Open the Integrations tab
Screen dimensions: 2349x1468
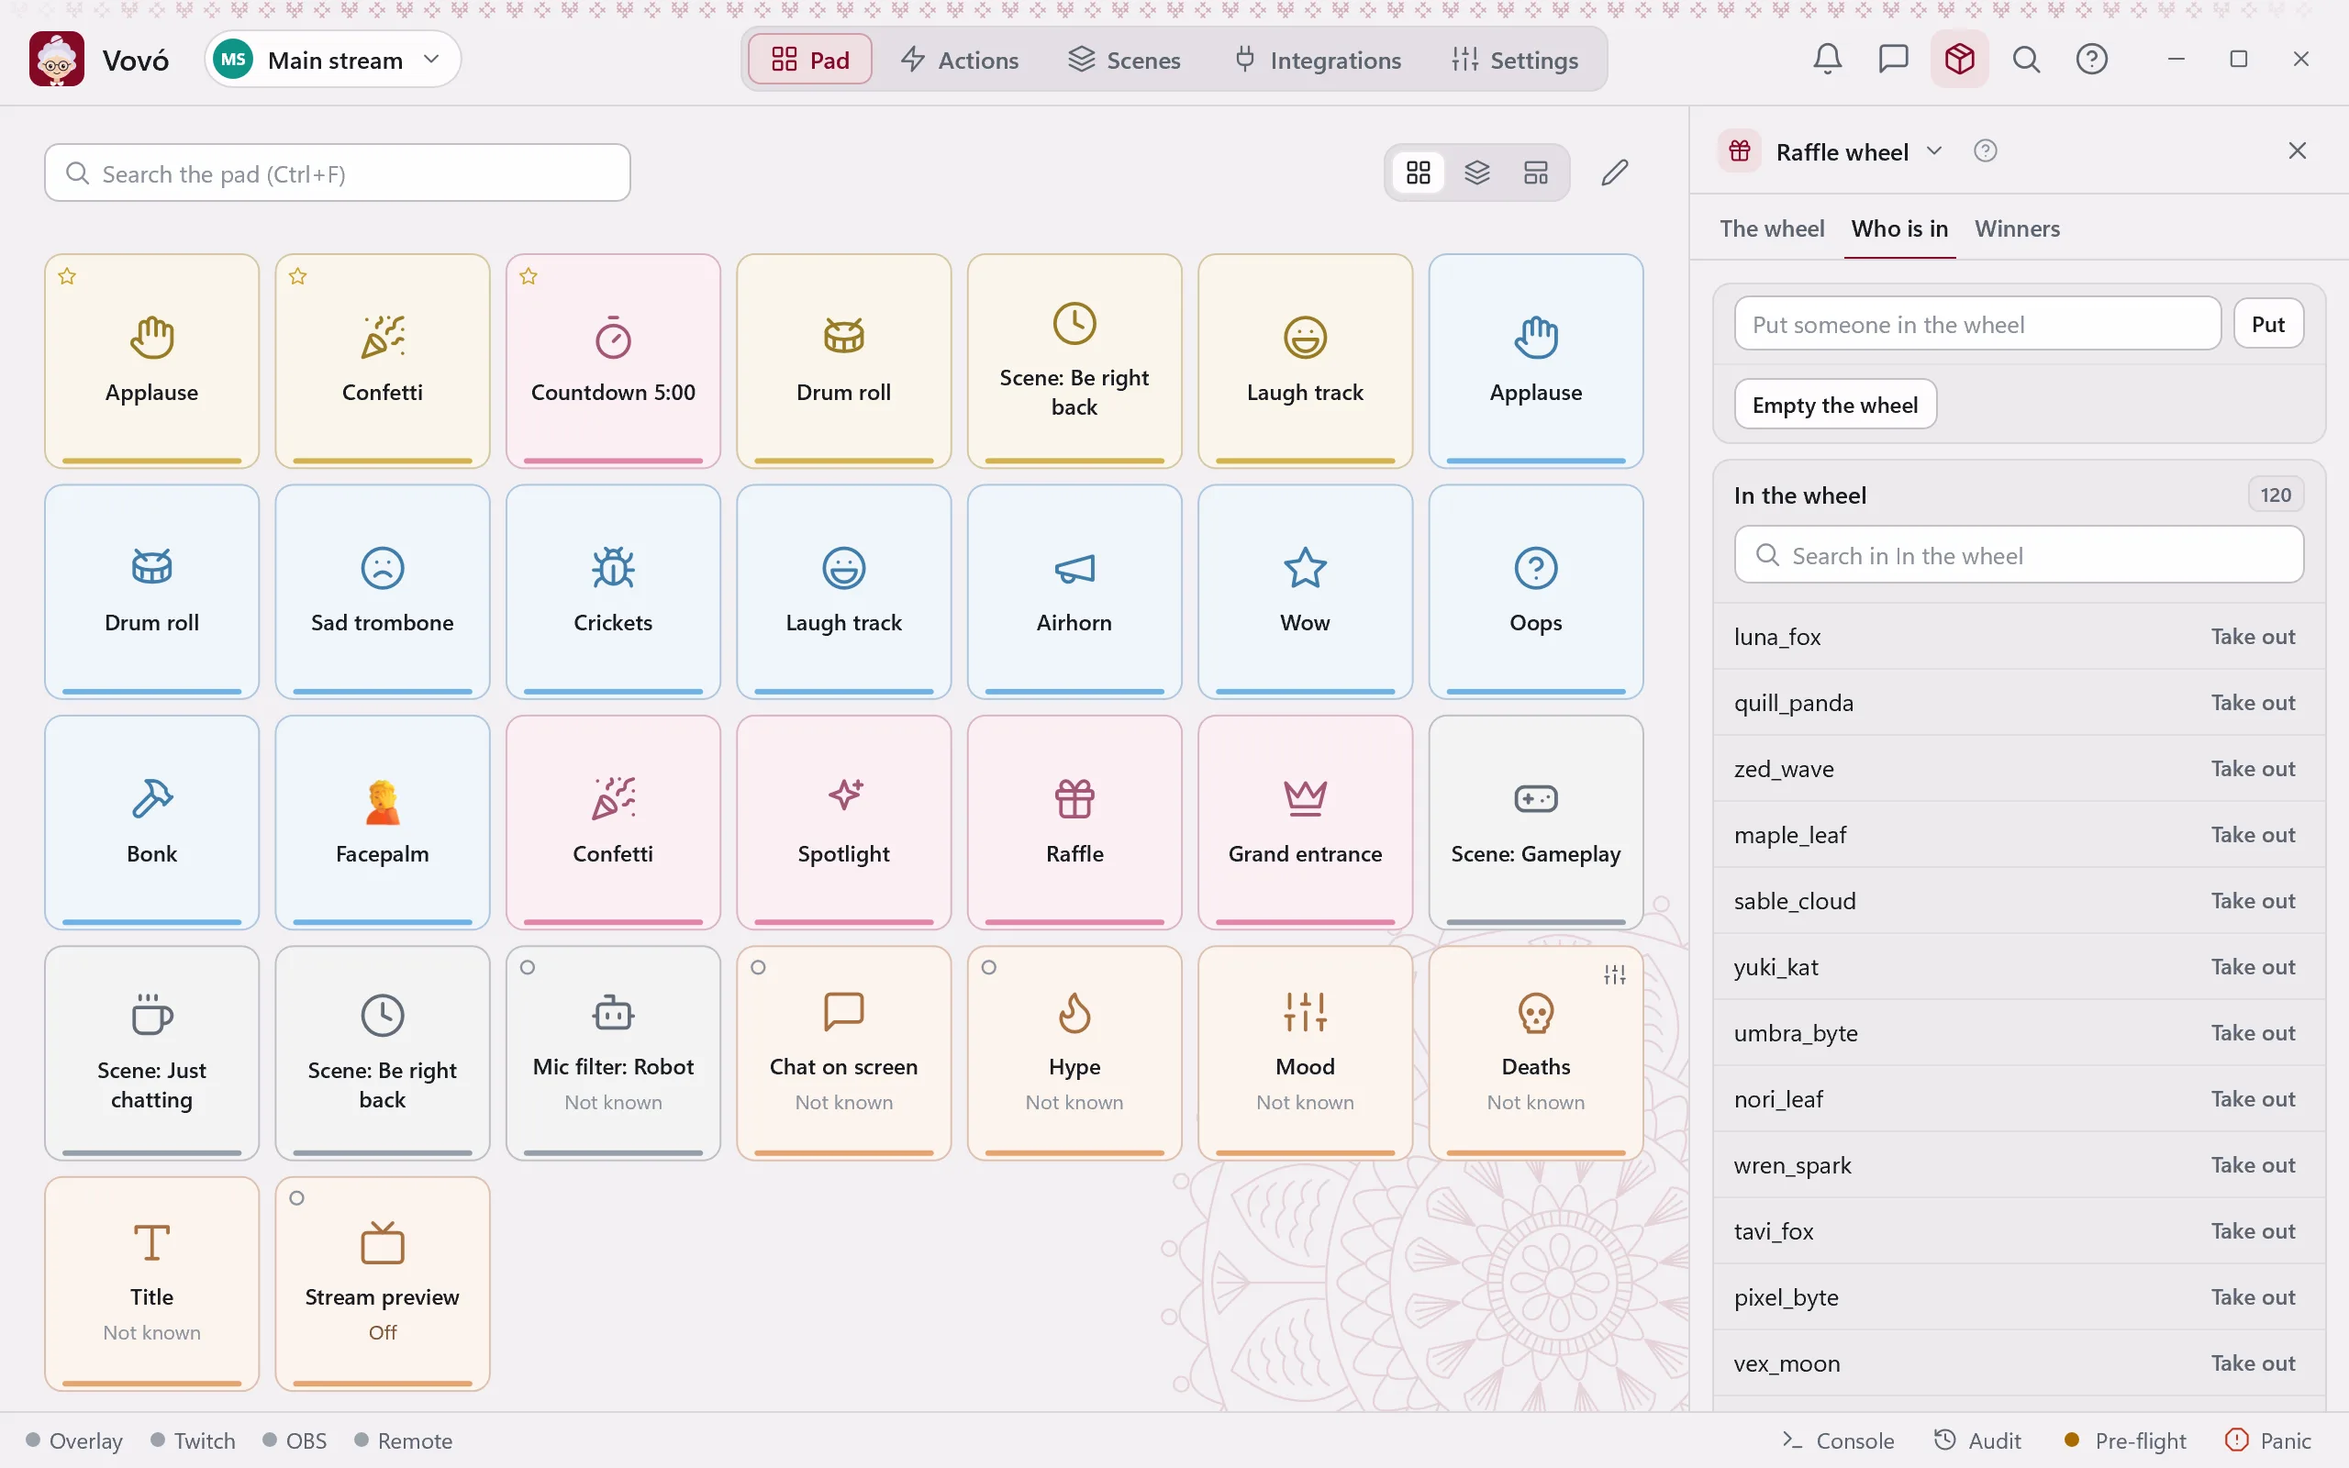coord(1318,60)
